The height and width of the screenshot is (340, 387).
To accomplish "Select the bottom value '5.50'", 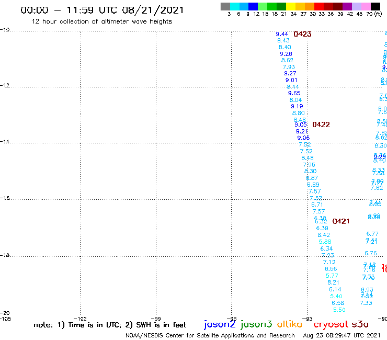I will click(x=339, y=310).
